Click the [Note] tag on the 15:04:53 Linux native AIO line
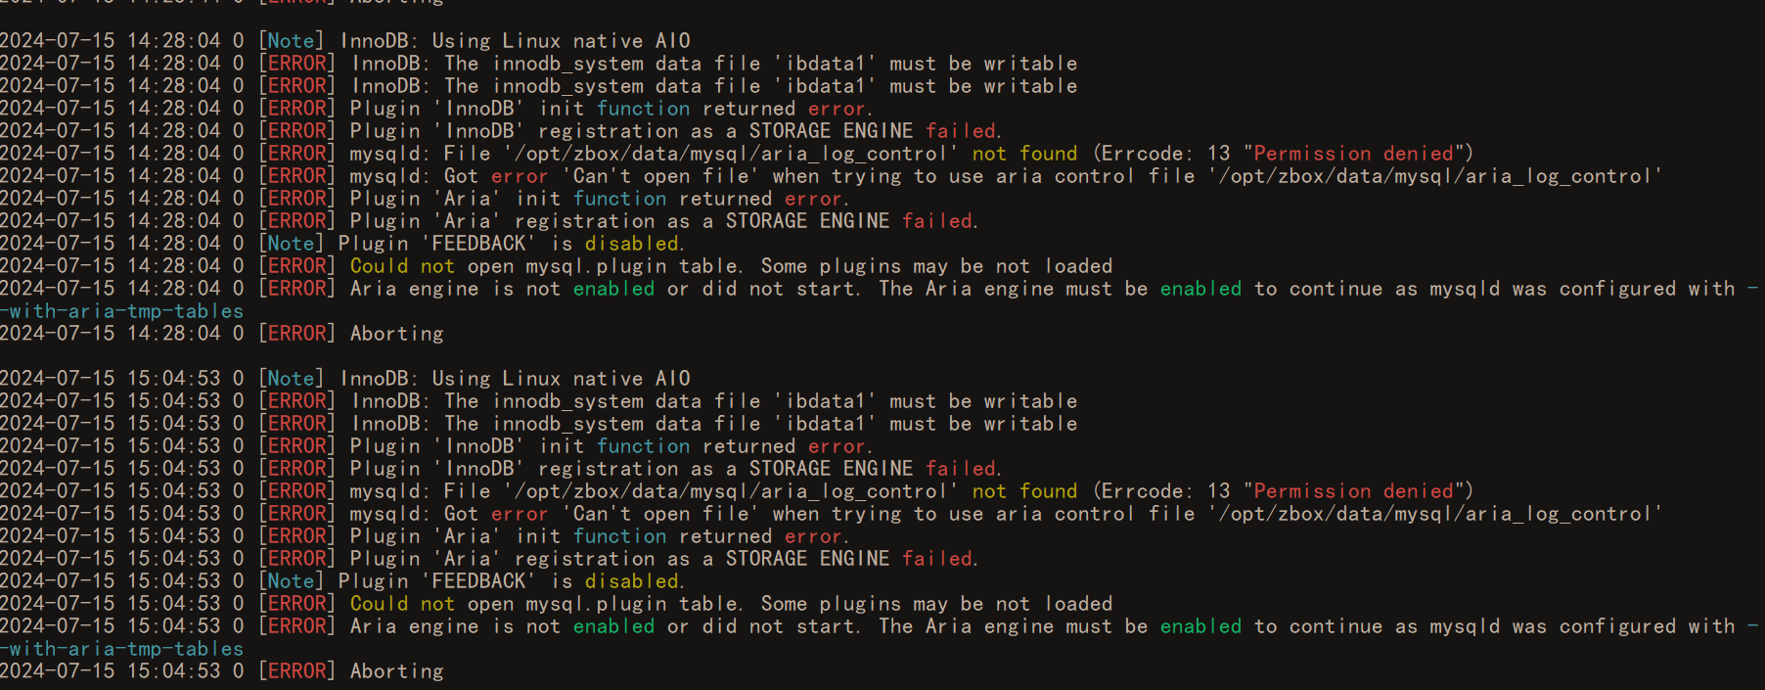The image size is (1765, 690). click(x=292, y=379)
